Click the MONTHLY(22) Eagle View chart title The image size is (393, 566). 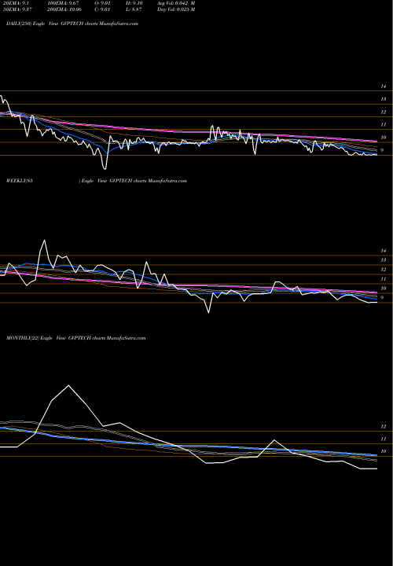75,338
